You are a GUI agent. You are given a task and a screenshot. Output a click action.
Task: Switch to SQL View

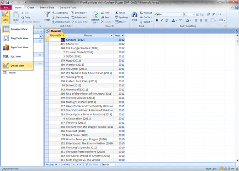point(17,57)
